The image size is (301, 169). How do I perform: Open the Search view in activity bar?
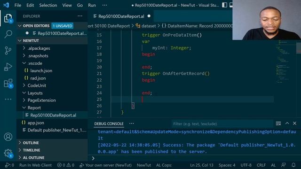[8, 34]
